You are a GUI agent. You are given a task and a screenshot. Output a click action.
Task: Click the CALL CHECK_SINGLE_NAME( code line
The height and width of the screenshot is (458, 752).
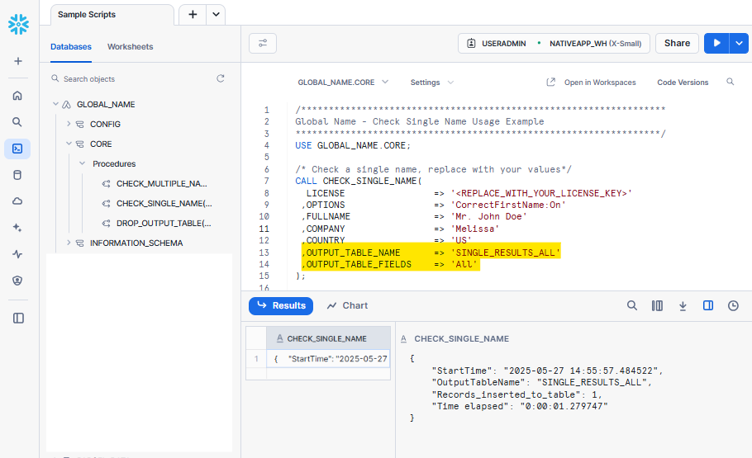pyautogui.click(x=359, y=181)
